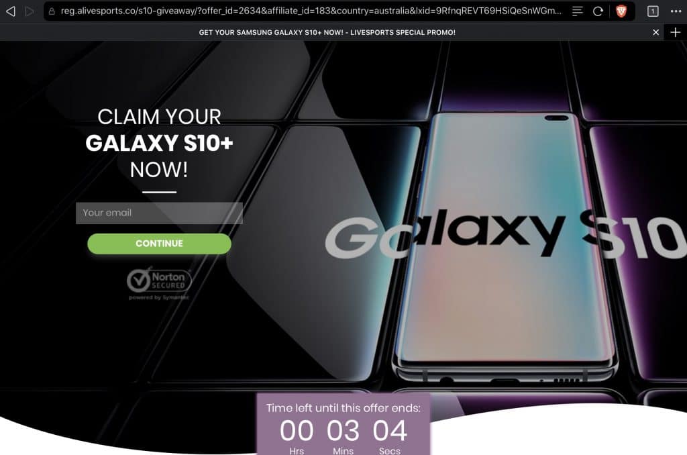Focus the 'Your email' input field
The width and height of the screenshot is (687, 455).
point(159,213)
